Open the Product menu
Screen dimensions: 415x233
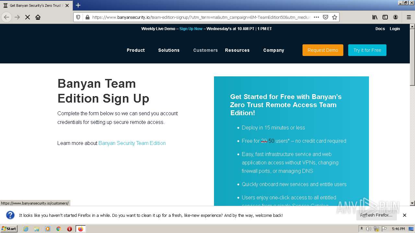click(136, 50)
